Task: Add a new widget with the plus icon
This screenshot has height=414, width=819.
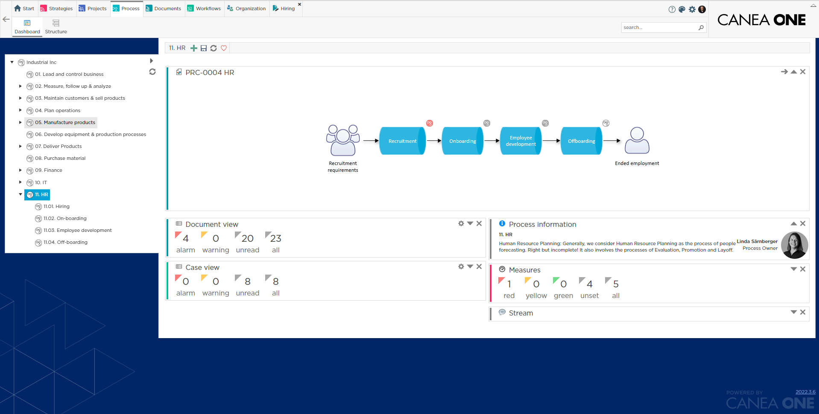Action: tap(194, 48)
